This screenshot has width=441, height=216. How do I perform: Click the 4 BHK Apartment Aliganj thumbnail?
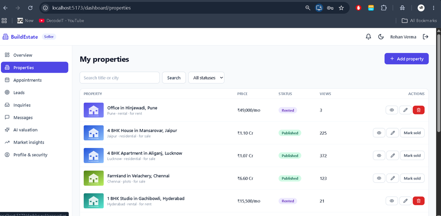[93, 155]
